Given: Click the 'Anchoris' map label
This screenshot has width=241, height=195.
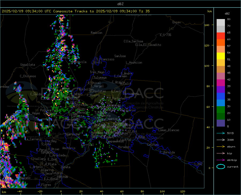Looking at the screenshot, I should [x=69, y=148].
